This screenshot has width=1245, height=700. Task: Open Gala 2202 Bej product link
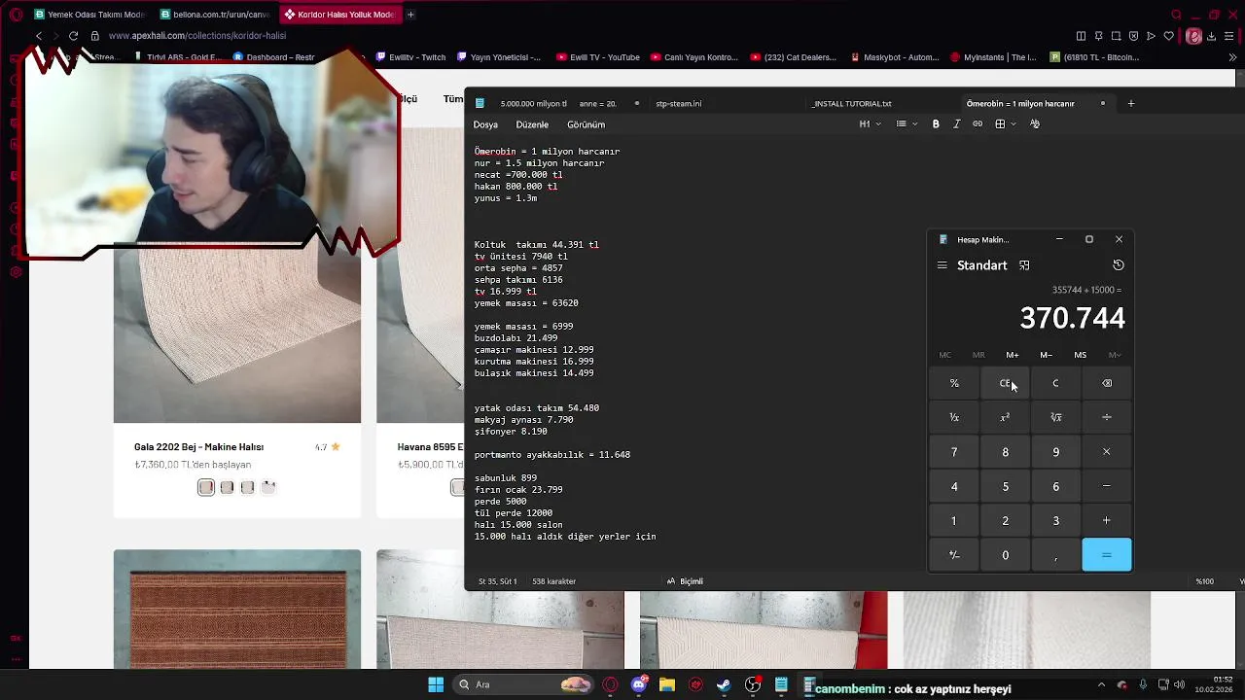pos(198,447)
